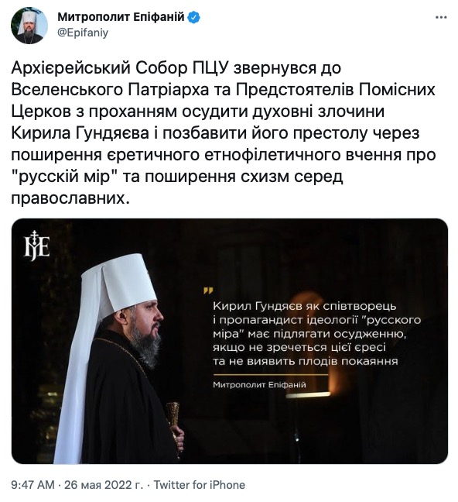This screenshot has height=502, width=458.
Task: Open the @Epifaniy handle link
Action: coord(83,33)
